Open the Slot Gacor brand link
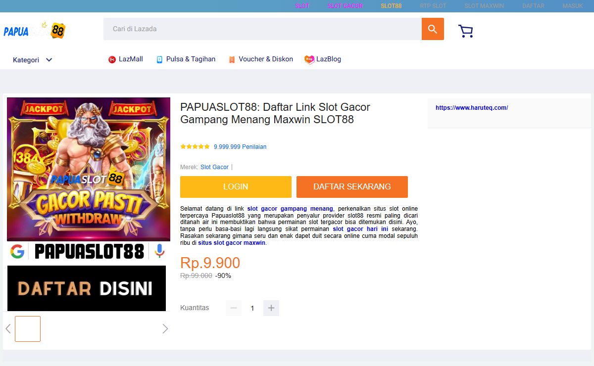The height and width of the screenshot is (366, 594). (214, 167)
